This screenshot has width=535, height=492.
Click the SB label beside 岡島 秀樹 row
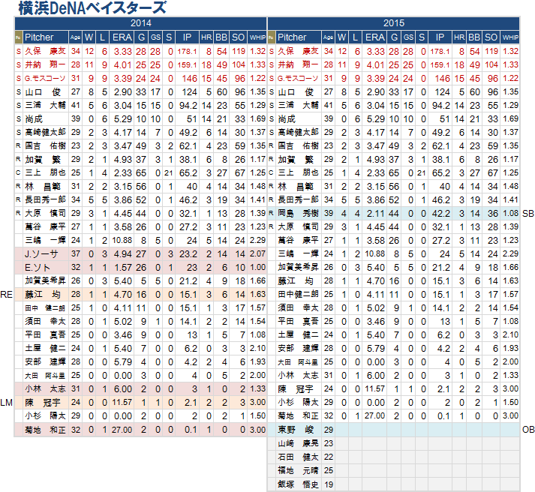click(527, 214)
